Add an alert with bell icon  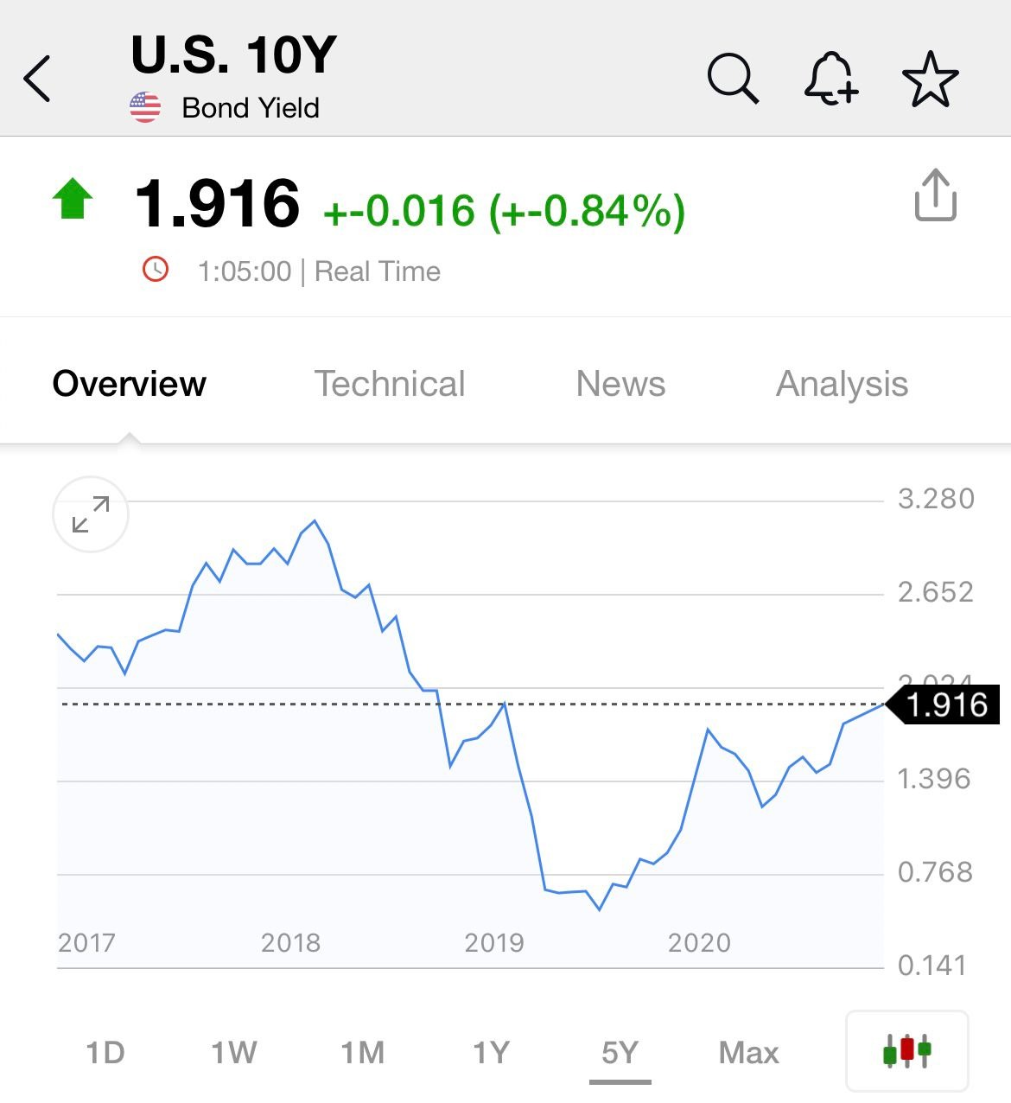tap(831, 79)
